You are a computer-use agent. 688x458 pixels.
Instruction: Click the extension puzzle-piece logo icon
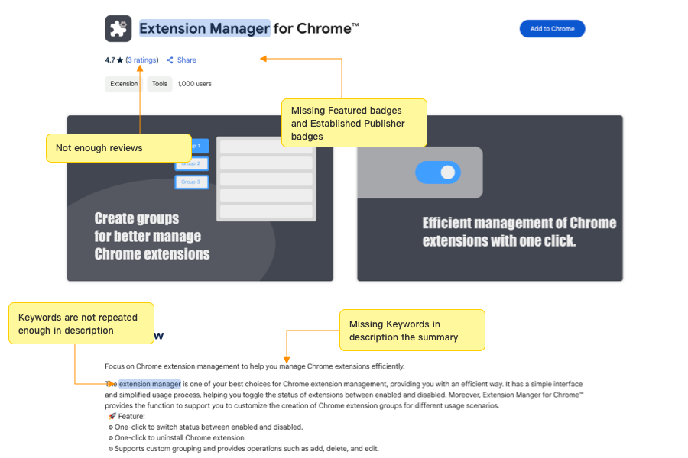118,28
